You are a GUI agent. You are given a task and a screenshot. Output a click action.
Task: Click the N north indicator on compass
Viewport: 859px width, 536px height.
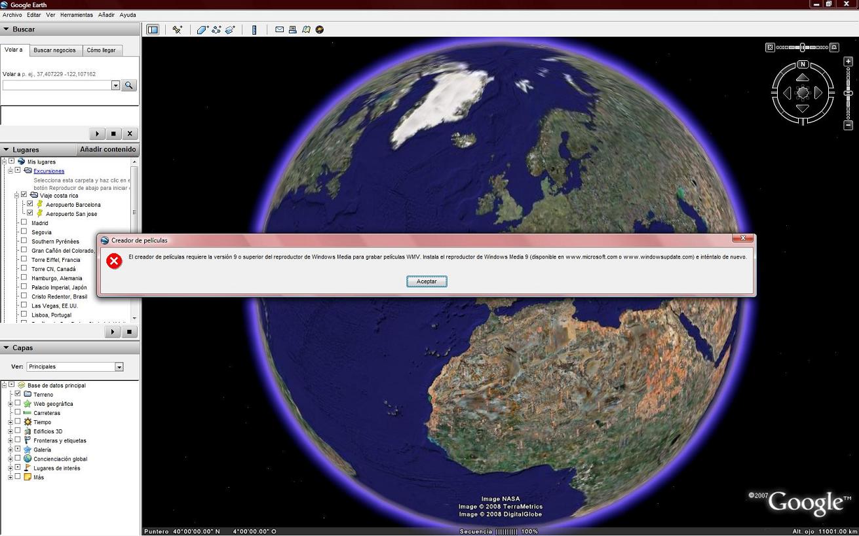[x=803, y=64]
